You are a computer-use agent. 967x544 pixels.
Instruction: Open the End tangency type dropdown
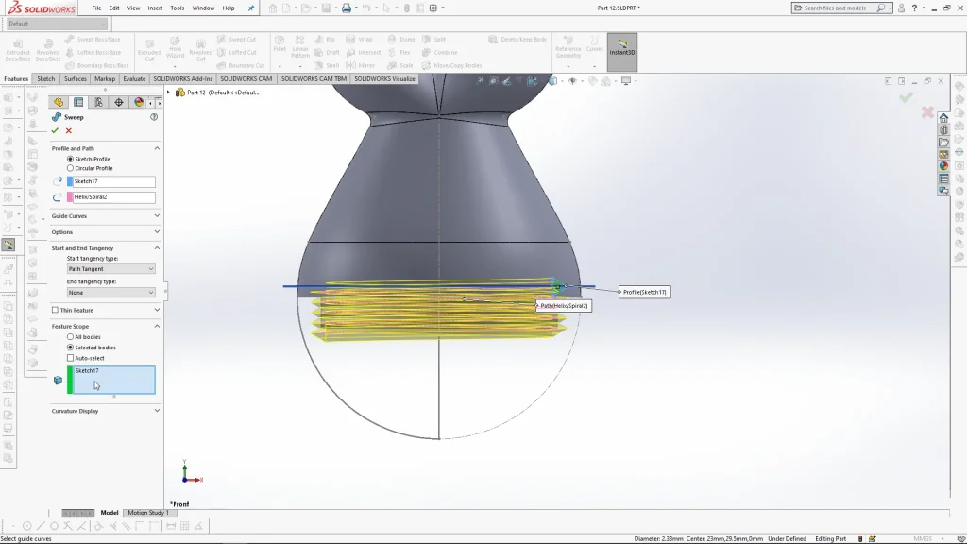[x=110, y=293]
